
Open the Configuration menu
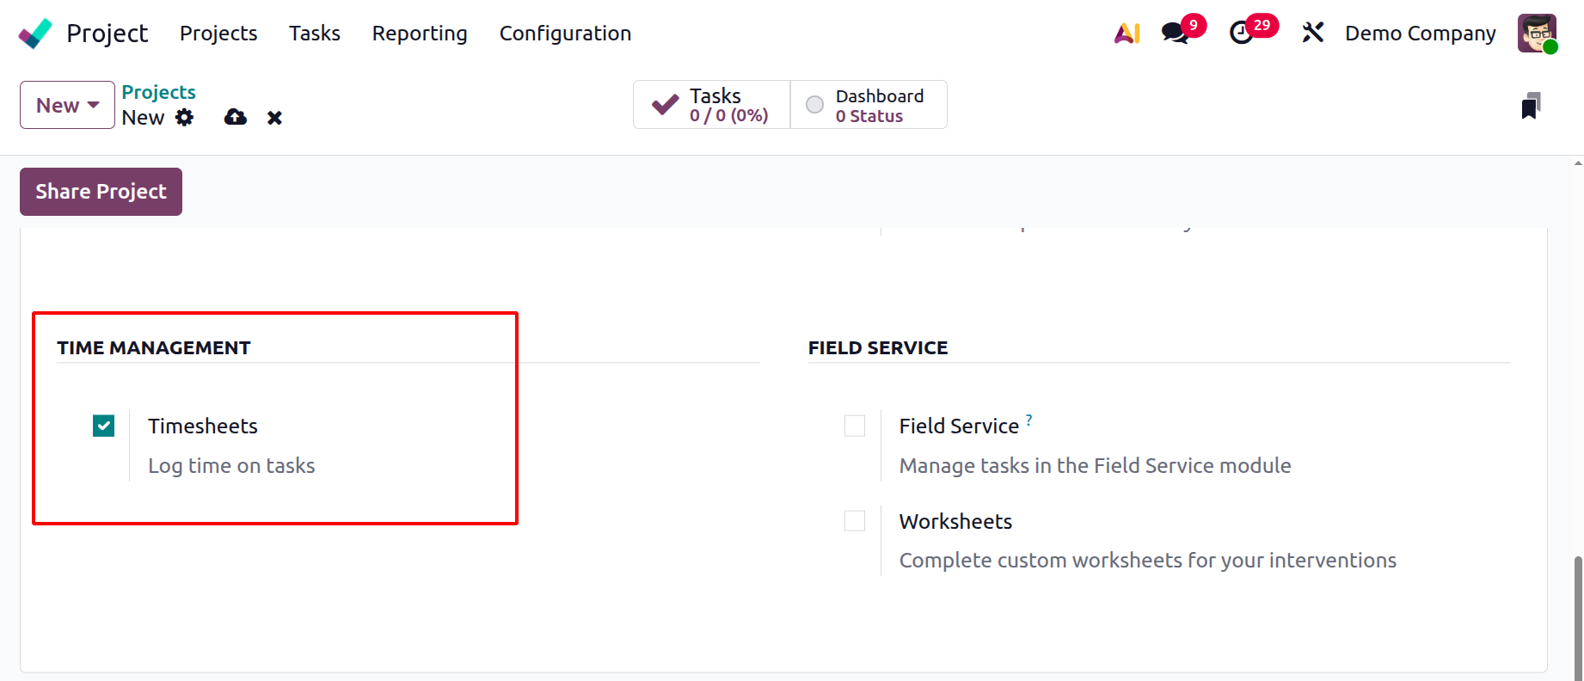(x=565, y=34)
